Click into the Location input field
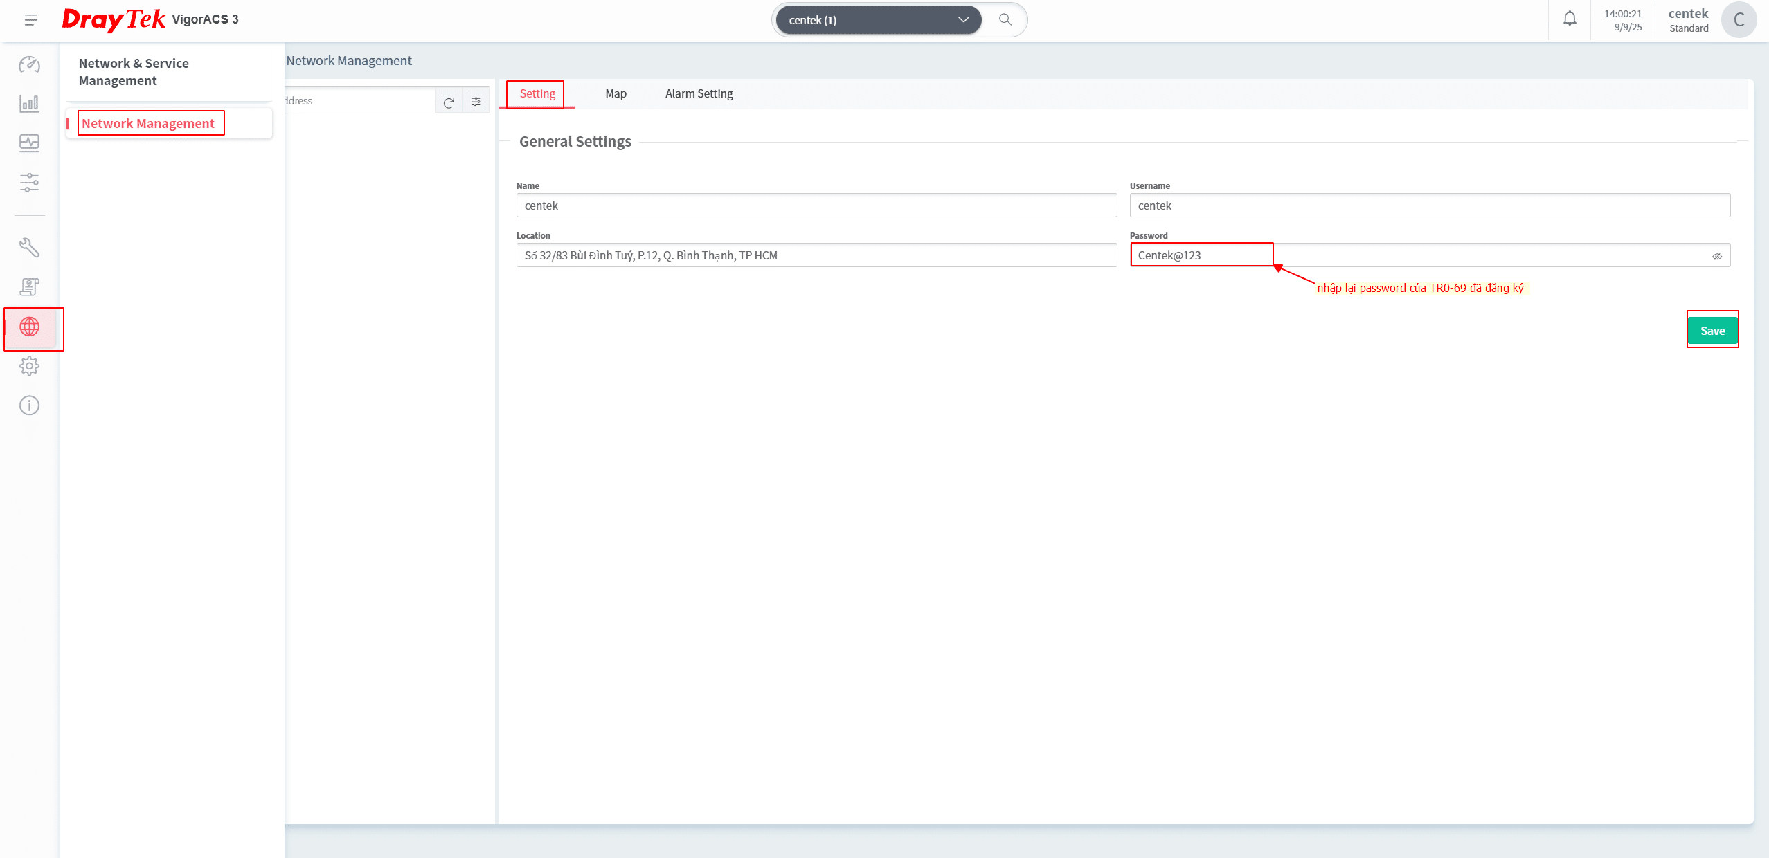 click(816, 255)
